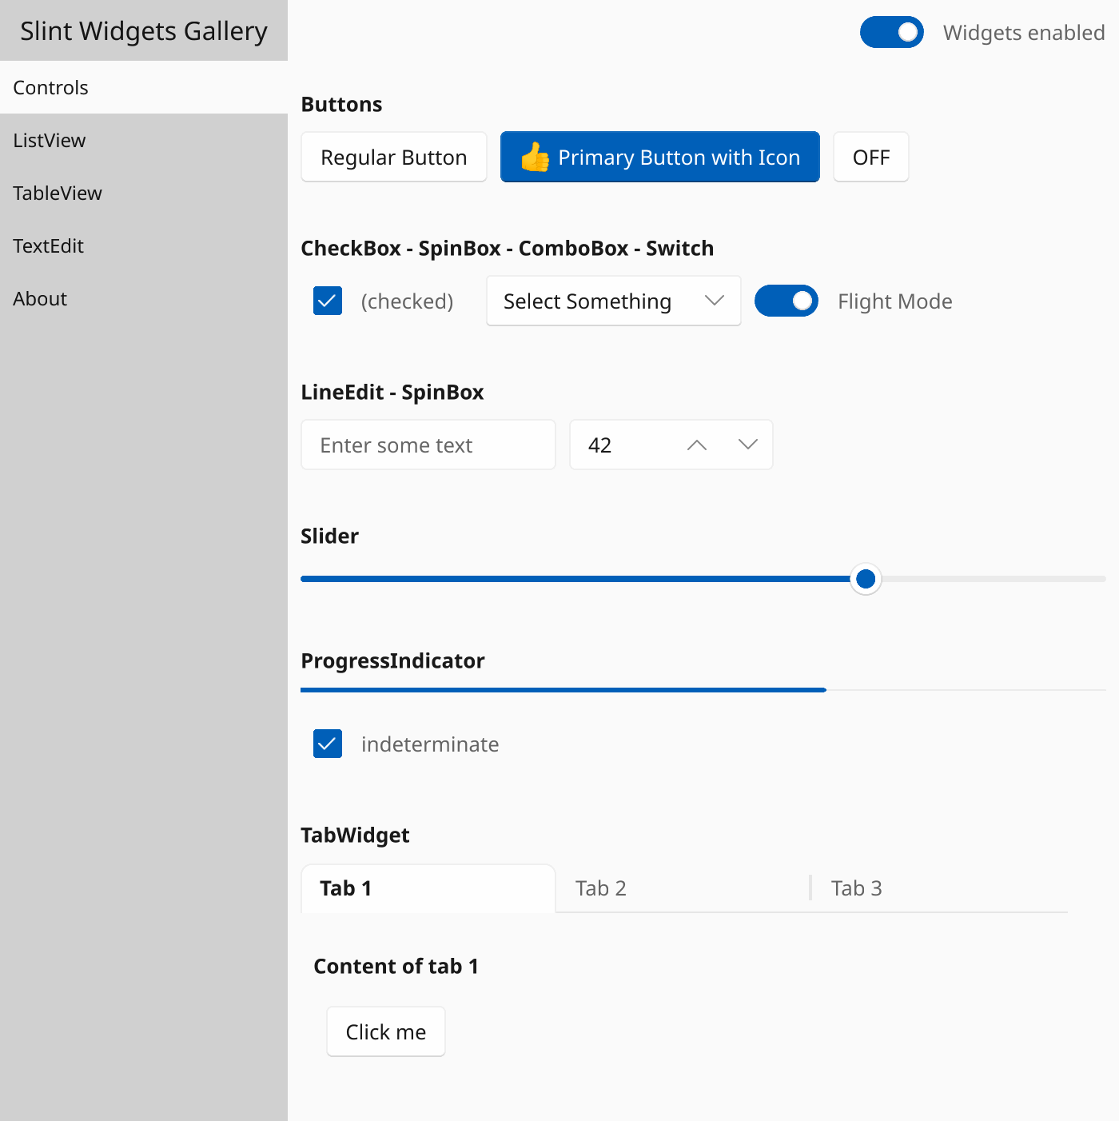Viewport: 1119px width, 1121px height.
Task: Toggle the Widgets enabled switch
Action: [x=891, y=32]
